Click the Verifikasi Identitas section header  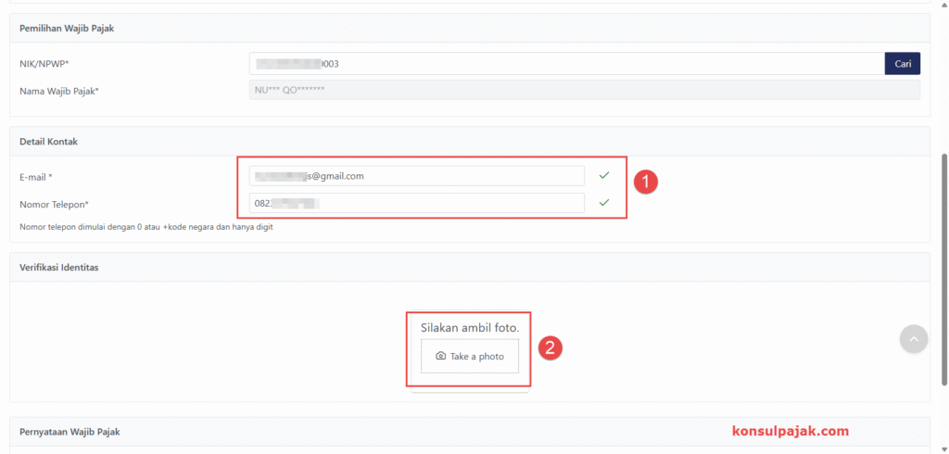click(59, 267)
